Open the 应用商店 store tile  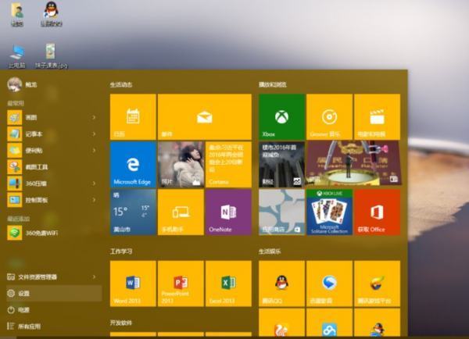[281, 212]
